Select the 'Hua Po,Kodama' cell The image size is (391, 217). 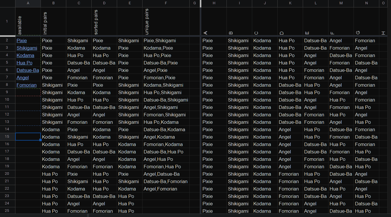point(166,122)
